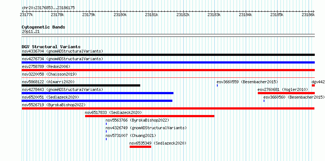The height and width of the screenshot is (161, 325).
Task: Click the chr20:23176853..23186175 region label
Action: point(48,8)
